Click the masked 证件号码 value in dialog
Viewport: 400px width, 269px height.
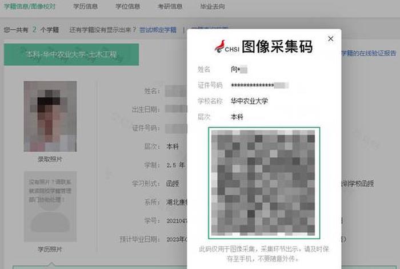click(x=259, y=85)
